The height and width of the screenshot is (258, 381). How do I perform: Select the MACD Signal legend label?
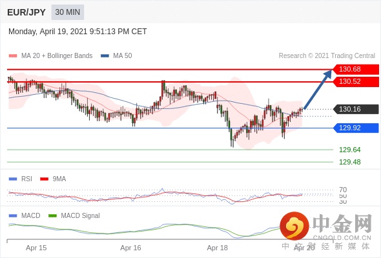point(80,216)
